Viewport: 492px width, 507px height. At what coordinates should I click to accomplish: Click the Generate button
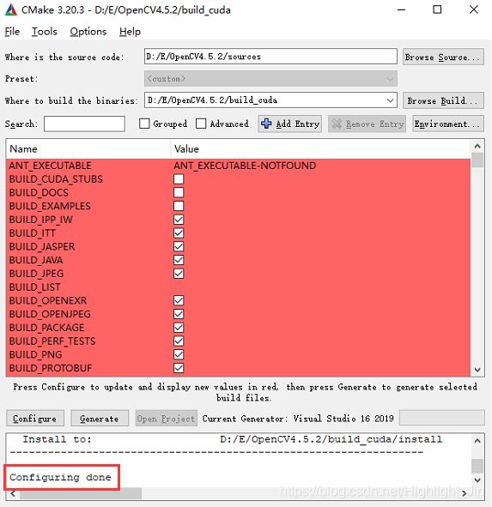click(x=100, y=419)
